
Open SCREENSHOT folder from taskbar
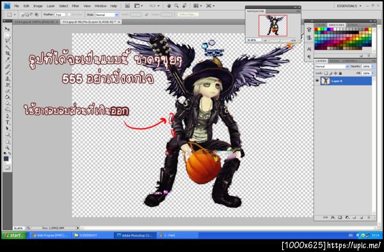coord(92,235)
